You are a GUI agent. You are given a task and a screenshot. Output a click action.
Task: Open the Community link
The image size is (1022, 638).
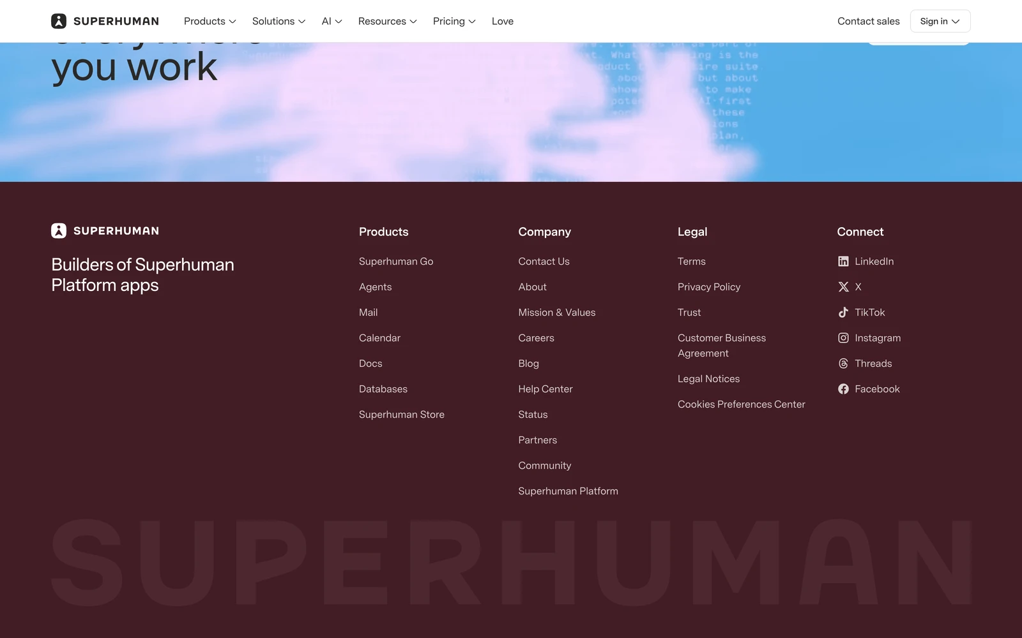click(545, 466)
